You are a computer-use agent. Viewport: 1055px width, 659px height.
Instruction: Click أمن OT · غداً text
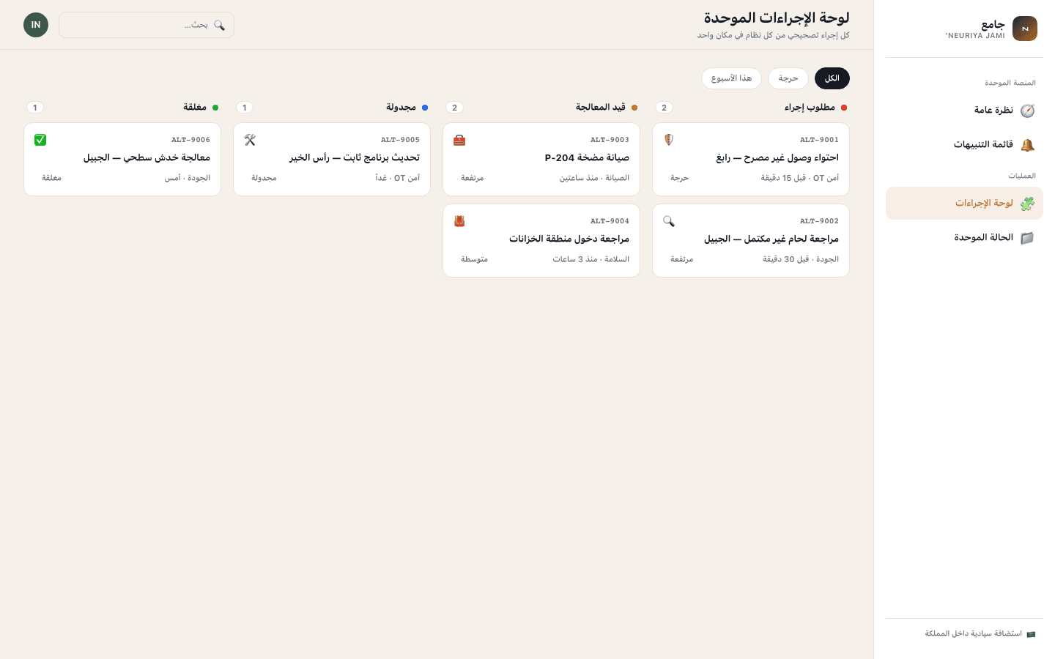coord(397,178)
